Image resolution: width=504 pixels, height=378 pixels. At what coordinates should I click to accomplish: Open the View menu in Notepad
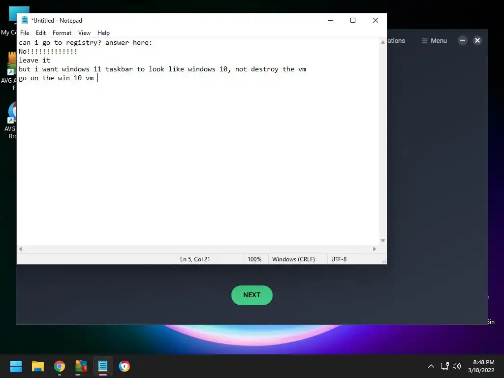pos(84,33)
